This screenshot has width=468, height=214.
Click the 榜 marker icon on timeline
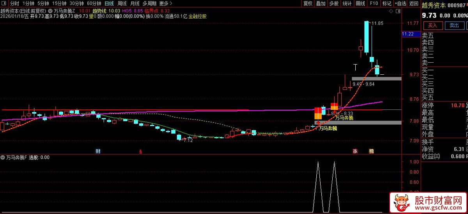click(371, 151)
